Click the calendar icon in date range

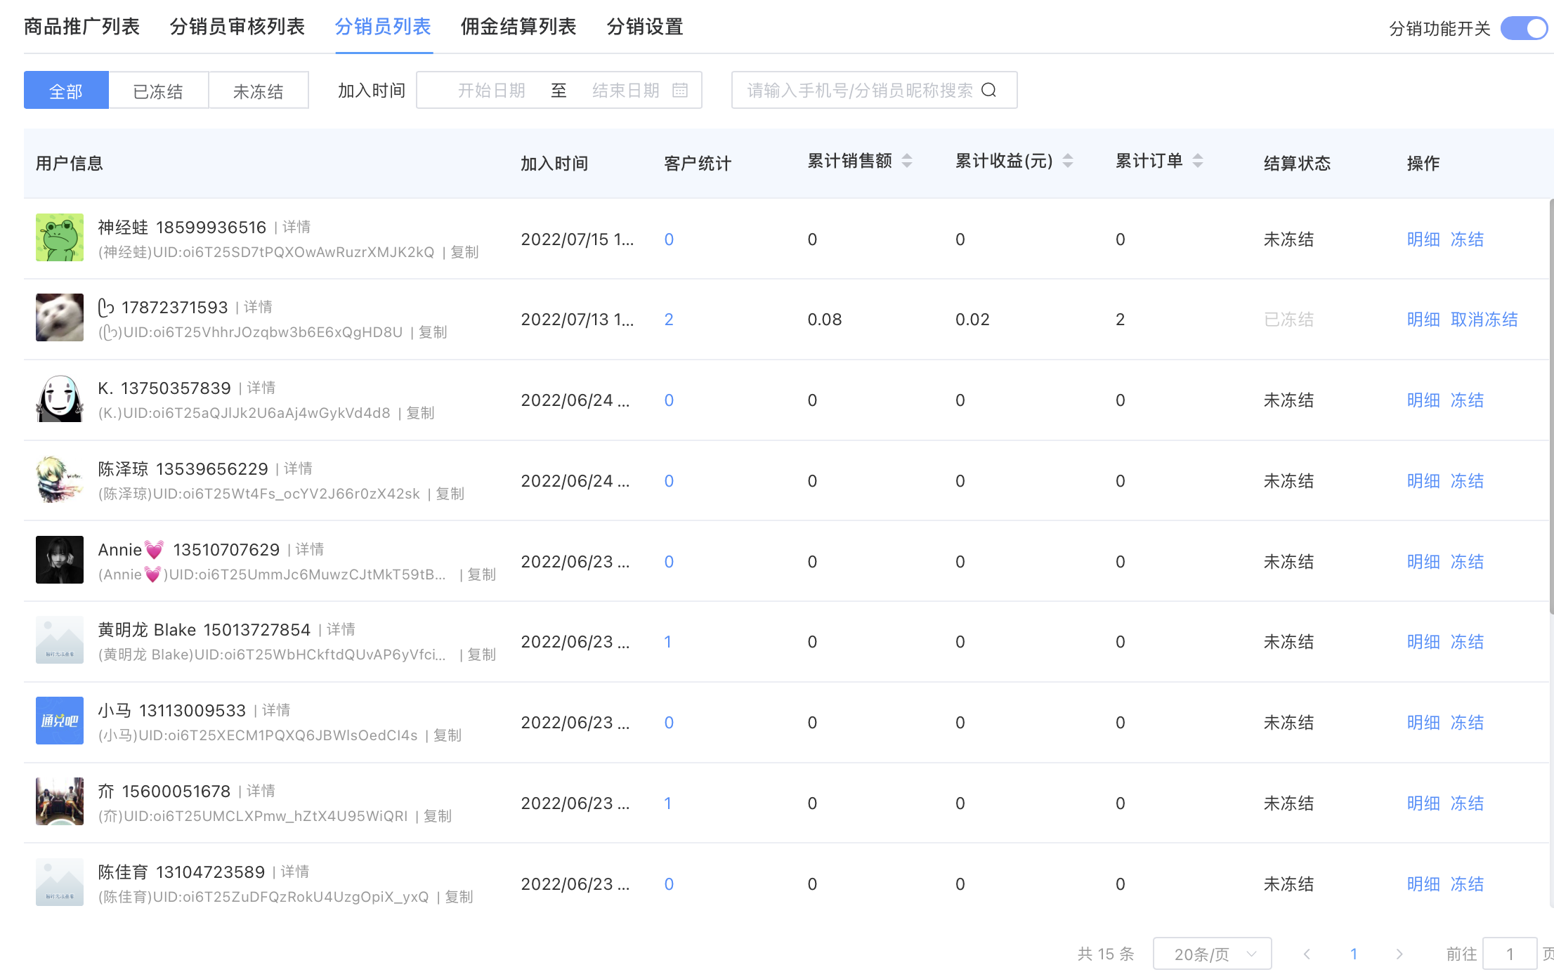coord(679,90)
